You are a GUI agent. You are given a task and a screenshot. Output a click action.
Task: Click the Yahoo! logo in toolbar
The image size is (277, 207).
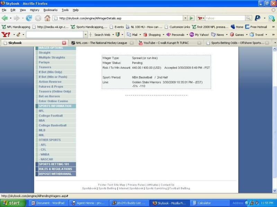pos(6,34)
